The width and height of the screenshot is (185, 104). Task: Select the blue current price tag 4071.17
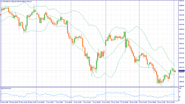pyautogui.click(x=182, y=71)
